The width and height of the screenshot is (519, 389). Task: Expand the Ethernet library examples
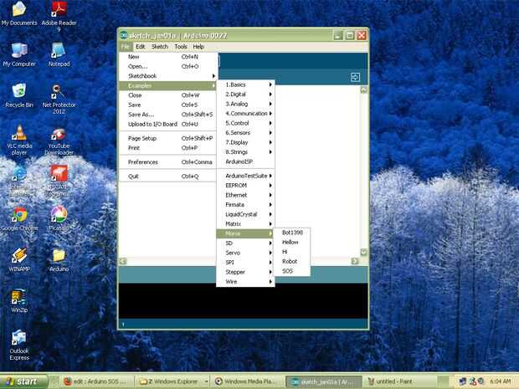[245, 195]
